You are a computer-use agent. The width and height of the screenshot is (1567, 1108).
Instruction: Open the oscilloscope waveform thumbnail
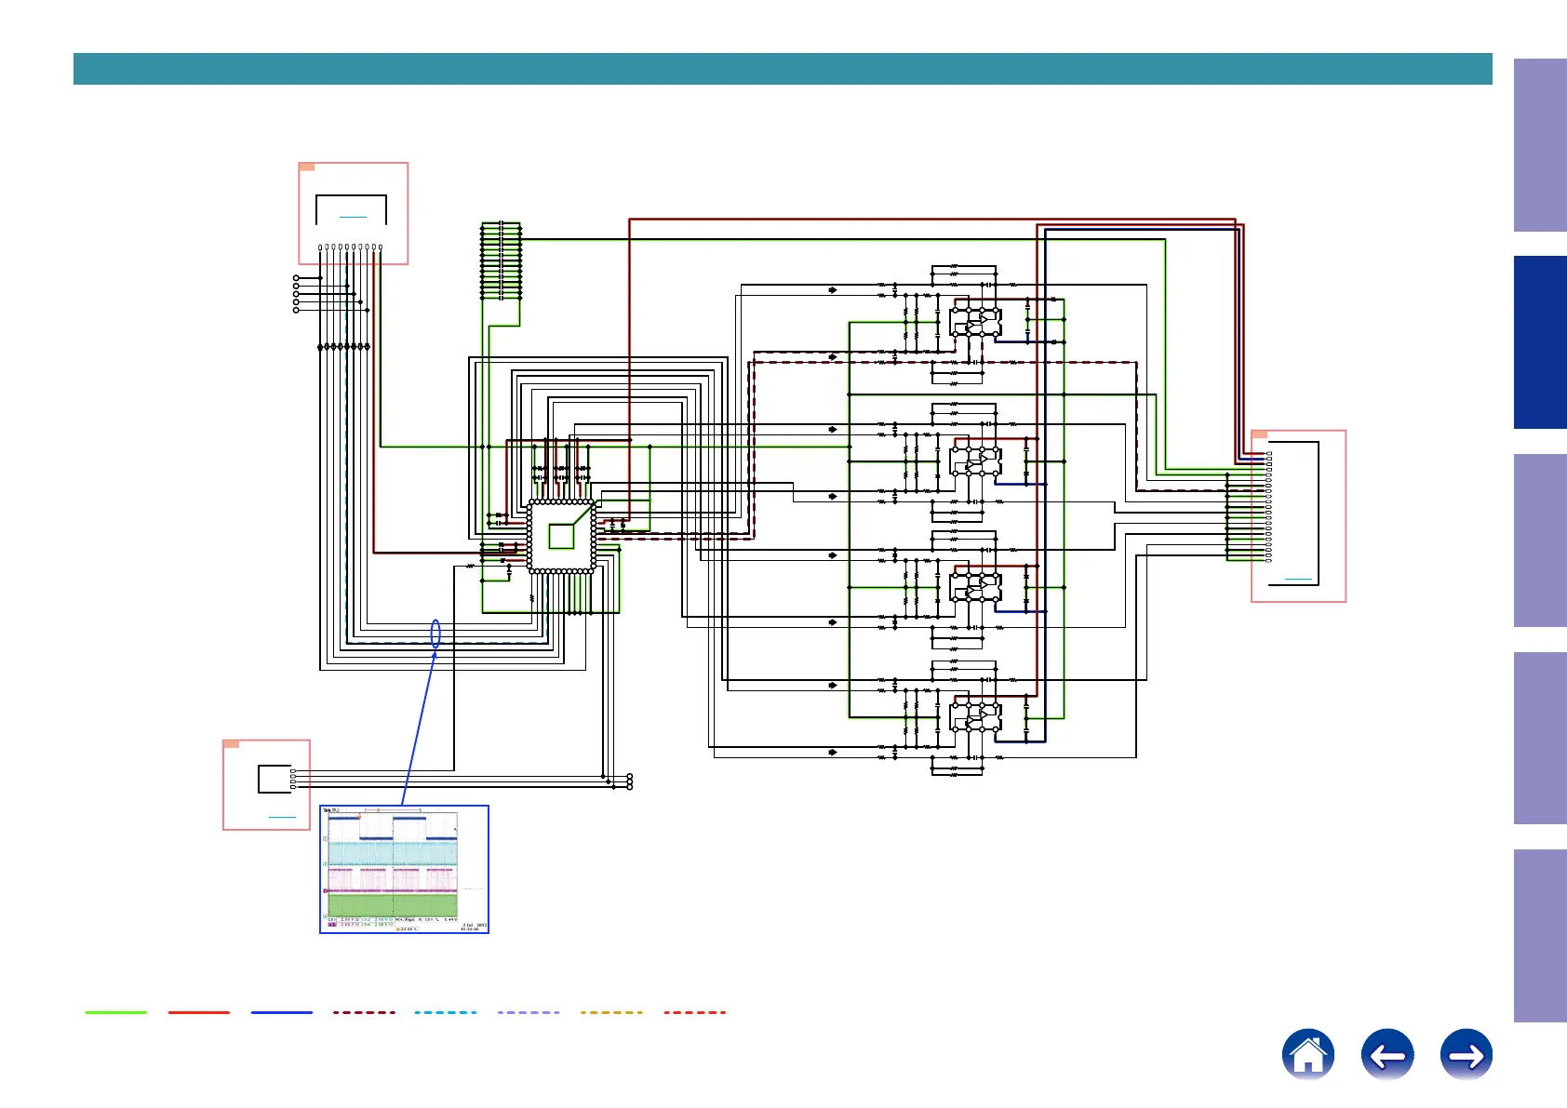[404, 869]
